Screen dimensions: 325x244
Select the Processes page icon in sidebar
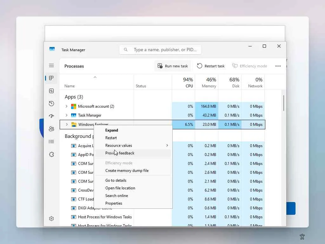pyautogui.click(x=51, y=78)
